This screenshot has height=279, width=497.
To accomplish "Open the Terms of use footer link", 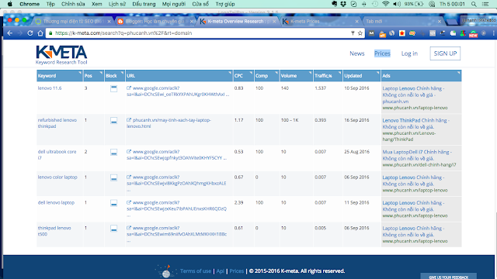I will [196, 271].
